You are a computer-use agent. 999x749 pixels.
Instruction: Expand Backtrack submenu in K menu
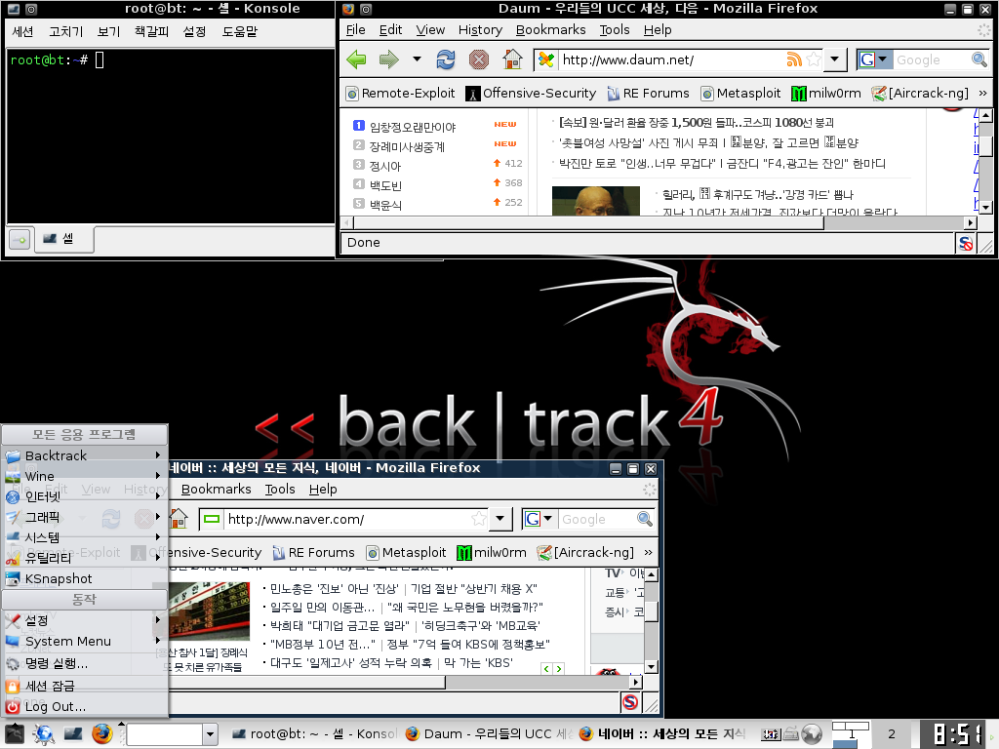pyautogui.click(x=84, y=456)
